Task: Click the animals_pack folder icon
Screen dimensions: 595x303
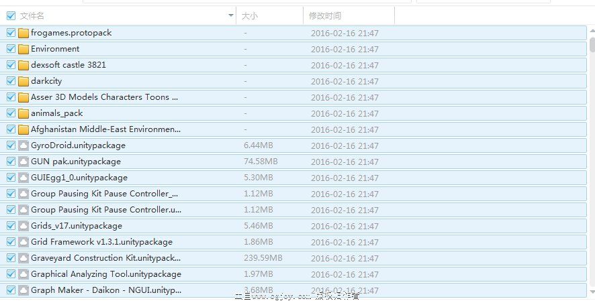Action: point(23,113)
